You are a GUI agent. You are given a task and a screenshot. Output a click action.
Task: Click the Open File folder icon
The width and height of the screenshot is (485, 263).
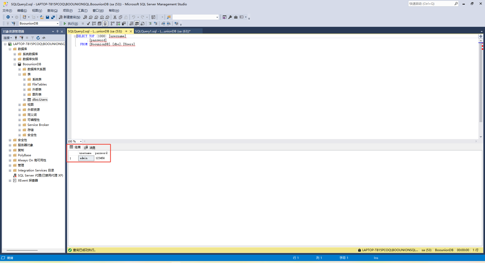pyautogui.click(x=42, y=17)
